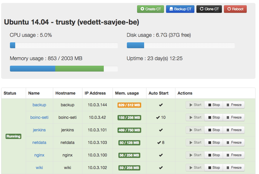Click the 469 / 750 MB memory badge
Image resolution: width=259 pixels, height=174 pixels.
(129, 130)
